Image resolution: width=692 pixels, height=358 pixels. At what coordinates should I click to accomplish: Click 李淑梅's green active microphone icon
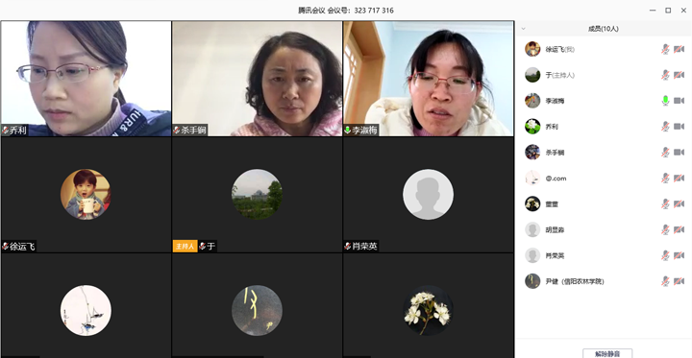(665, 101)
